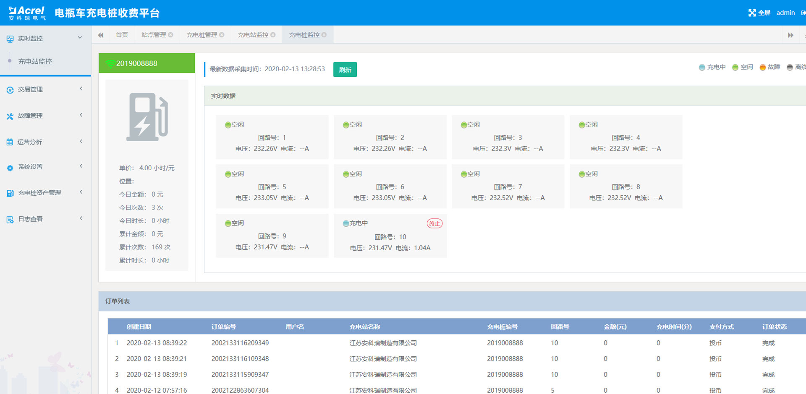Click the green 刷新 refresh button
Viewport: 806px width, 394px height.
point(345,70)
